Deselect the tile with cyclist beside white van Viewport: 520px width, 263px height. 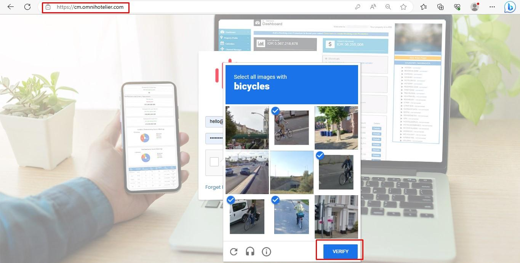pos(247,217)
